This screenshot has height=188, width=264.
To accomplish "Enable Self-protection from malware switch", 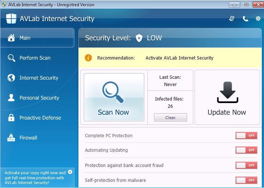I will pos(247,180).
